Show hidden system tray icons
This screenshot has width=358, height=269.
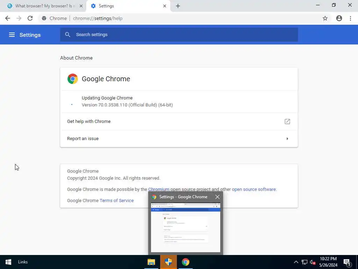tap(296, 262)
